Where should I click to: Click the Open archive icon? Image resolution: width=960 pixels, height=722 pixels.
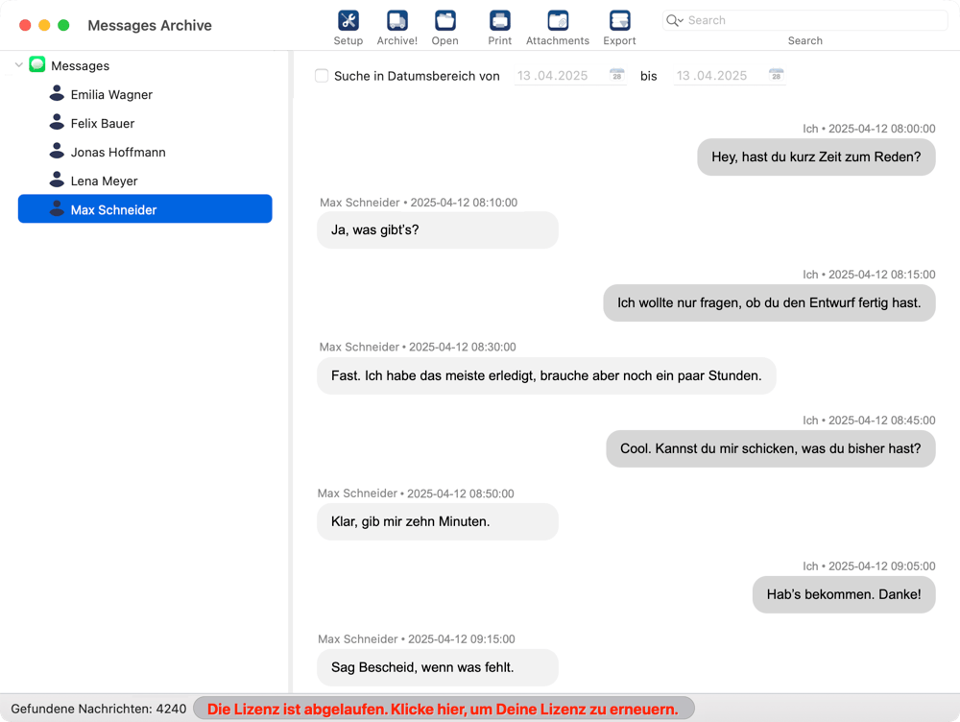[x=444, y=21]
